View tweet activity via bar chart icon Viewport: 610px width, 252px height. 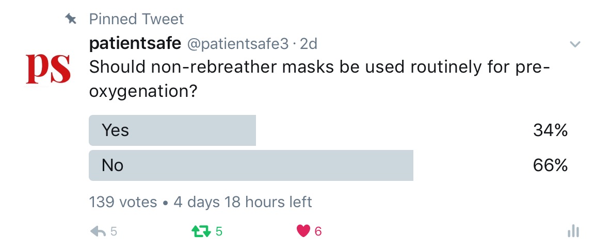573,231
